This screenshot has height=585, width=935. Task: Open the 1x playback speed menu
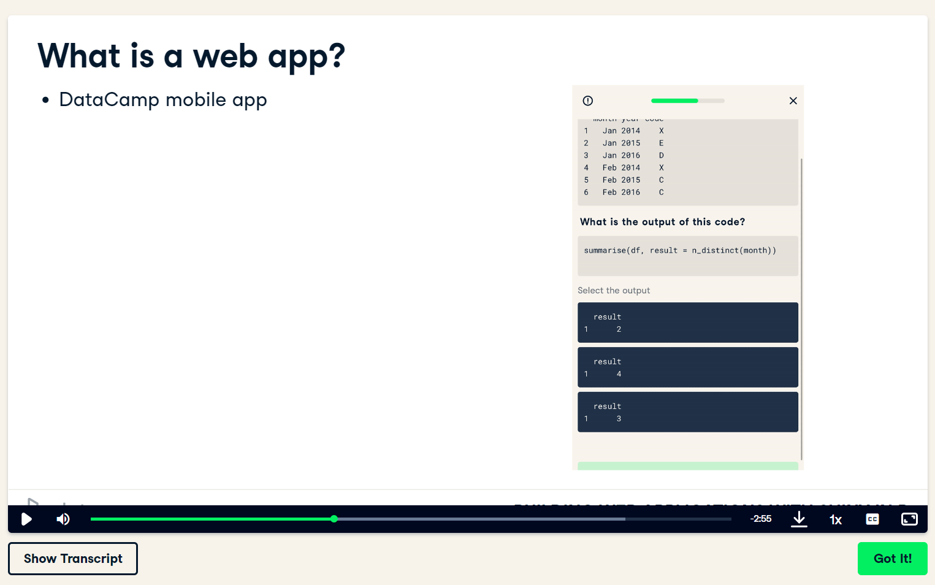(836, 519)
